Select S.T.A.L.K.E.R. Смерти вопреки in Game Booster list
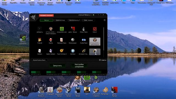176x99 pixels. [51, 31]
